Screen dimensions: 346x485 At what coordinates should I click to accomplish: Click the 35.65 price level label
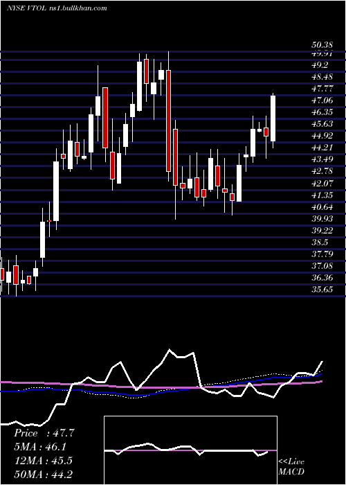click(x=322, y=290)
